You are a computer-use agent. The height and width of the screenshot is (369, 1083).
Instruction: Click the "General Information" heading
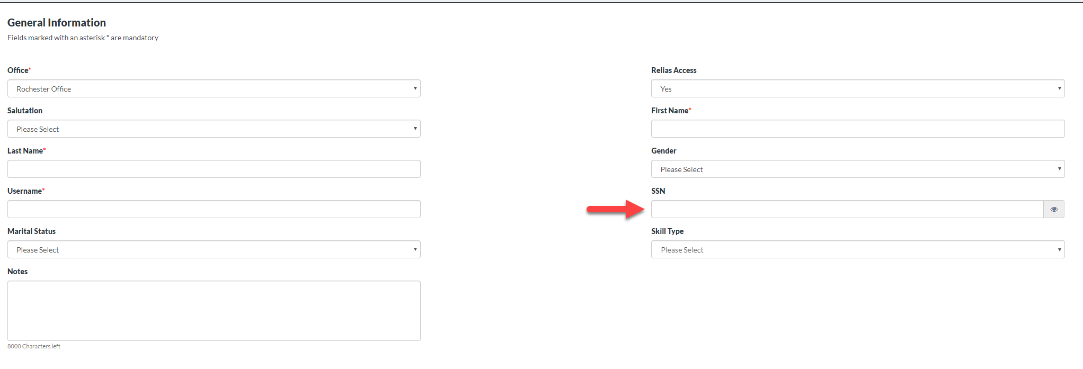click(x=57, y=23)
